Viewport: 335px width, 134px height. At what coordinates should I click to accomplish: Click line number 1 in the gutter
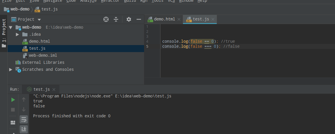point(147,27)
